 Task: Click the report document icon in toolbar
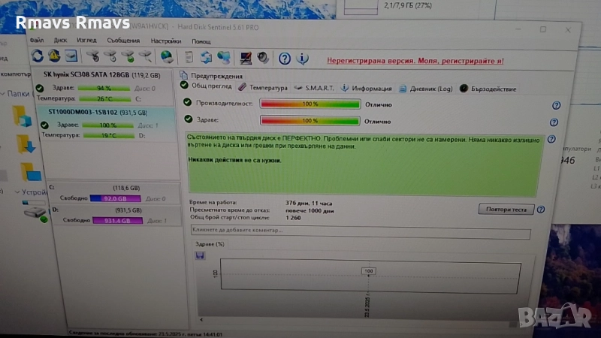click(189, 57)
